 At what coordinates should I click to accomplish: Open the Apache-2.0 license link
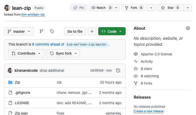pyautogui.click(x=156, y=54)
